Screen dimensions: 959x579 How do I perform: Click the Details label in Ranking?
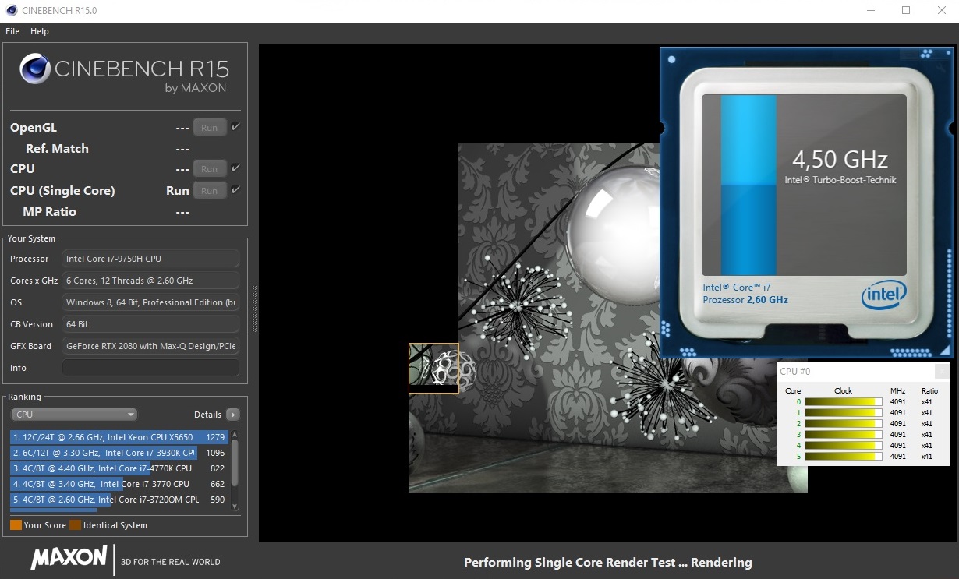(x=207, y=415)
